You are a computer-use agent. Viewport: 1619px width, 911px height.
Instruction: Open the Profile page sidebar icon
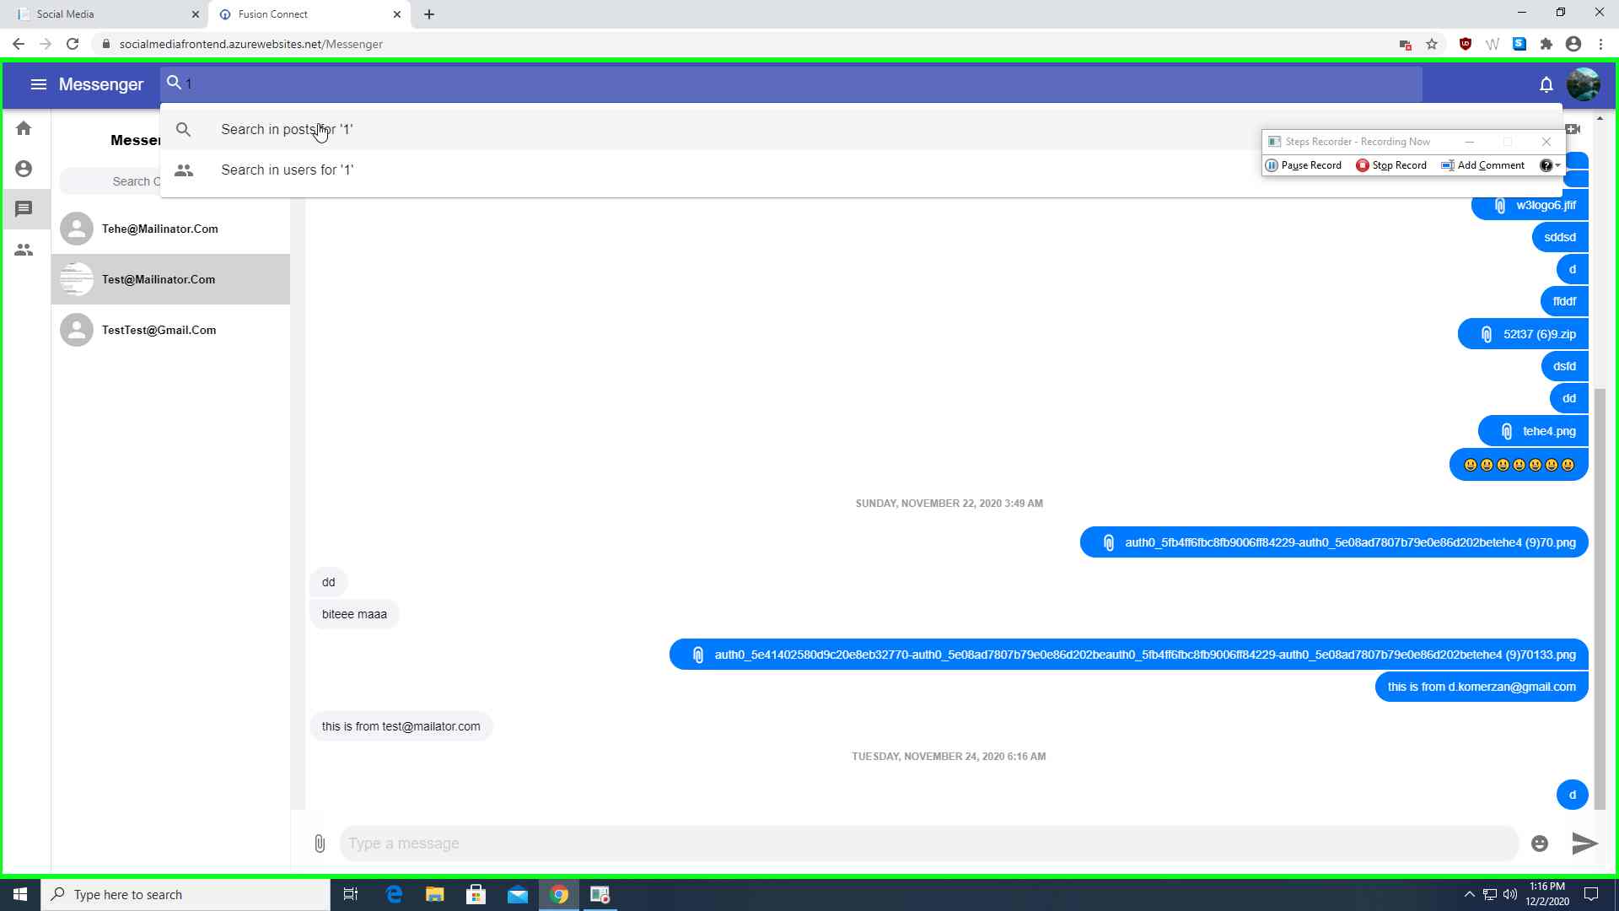click(24, 169)
